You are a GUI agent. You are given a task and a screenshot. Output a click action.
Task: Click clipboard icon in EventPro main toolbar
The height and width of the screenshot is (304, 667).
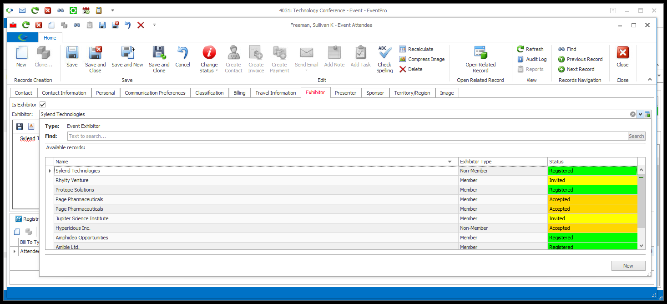(99, 10)
